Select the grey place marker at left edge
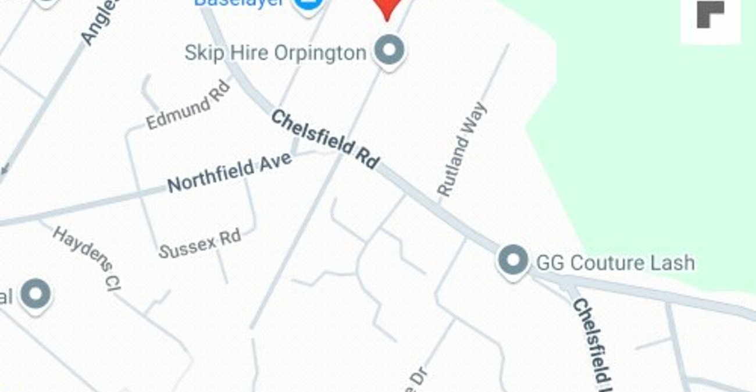This screenshot has width=756, height=392. coord(35,294)
